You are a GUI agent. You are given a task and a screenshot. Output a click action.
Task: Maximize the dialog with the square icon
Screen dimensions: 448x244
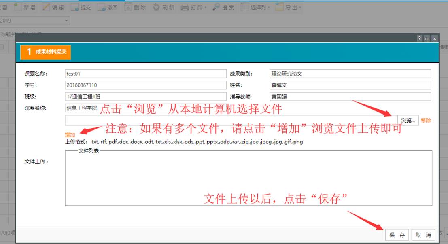[x=427, y=38]
